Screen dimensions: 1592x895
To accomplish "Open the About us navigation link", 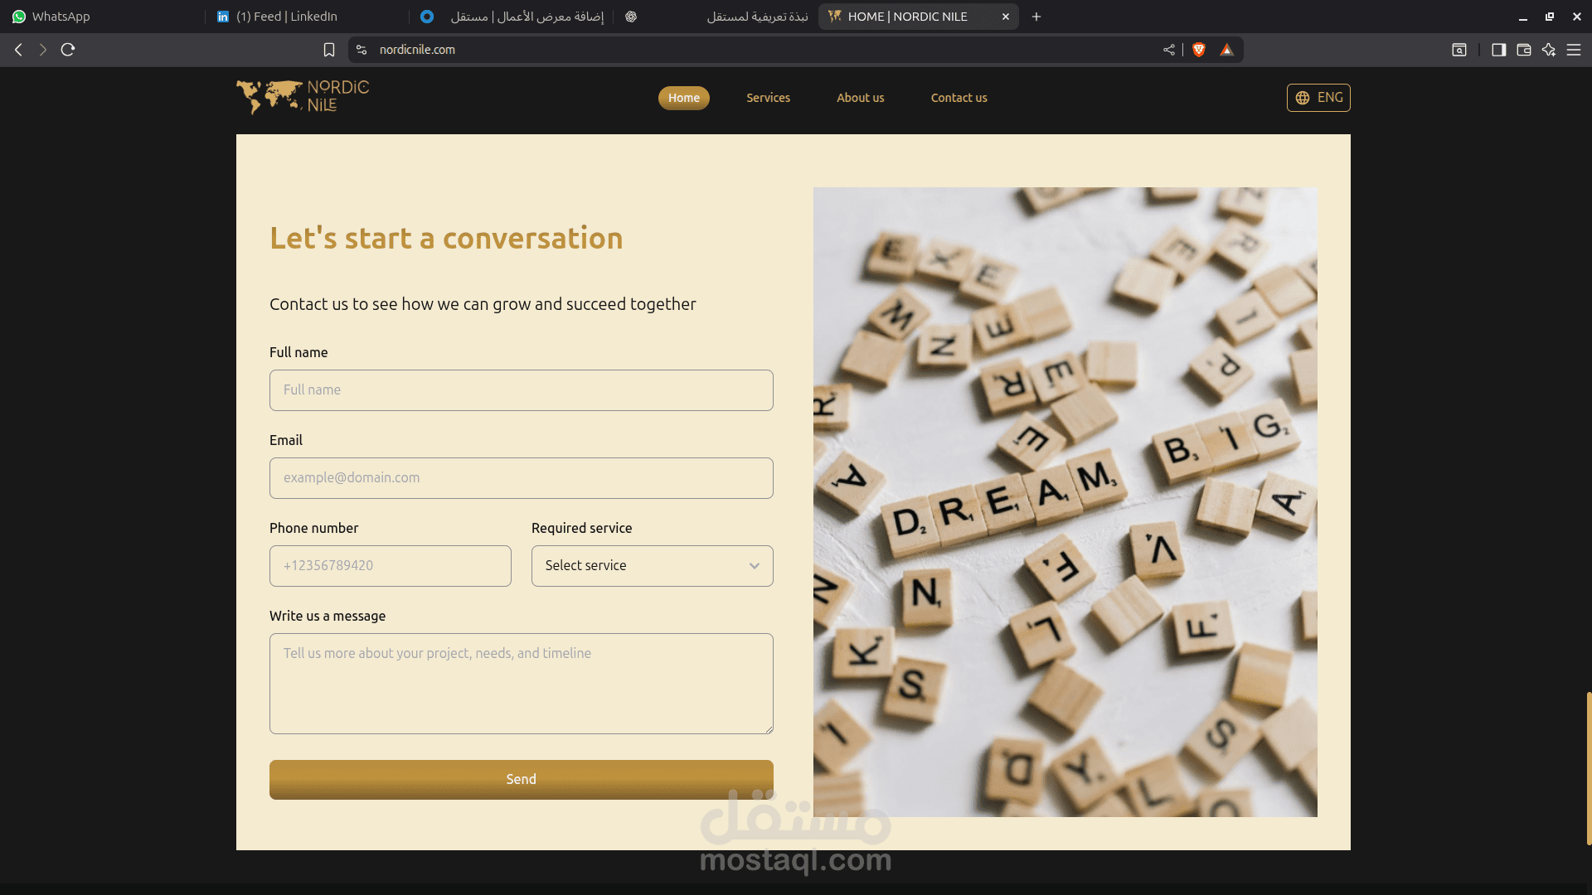I will point(860,98).
